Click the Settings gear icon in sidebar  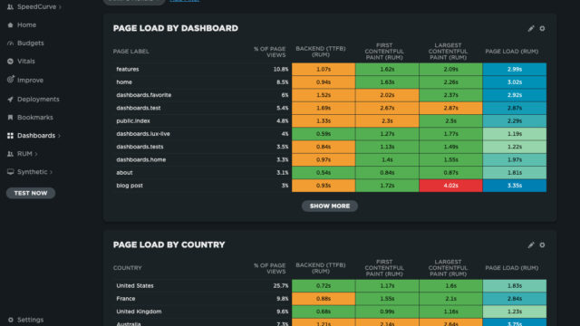(x=10, y=320)
